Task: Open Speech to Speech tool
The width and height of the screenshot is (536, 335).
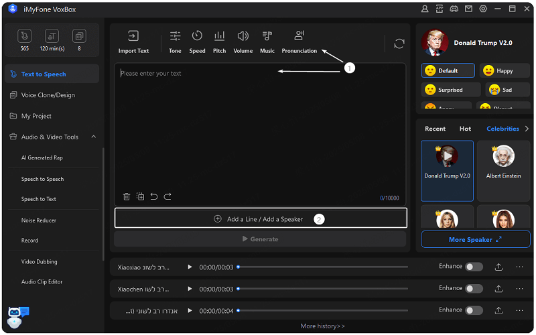Action: [x=42, y=179]
